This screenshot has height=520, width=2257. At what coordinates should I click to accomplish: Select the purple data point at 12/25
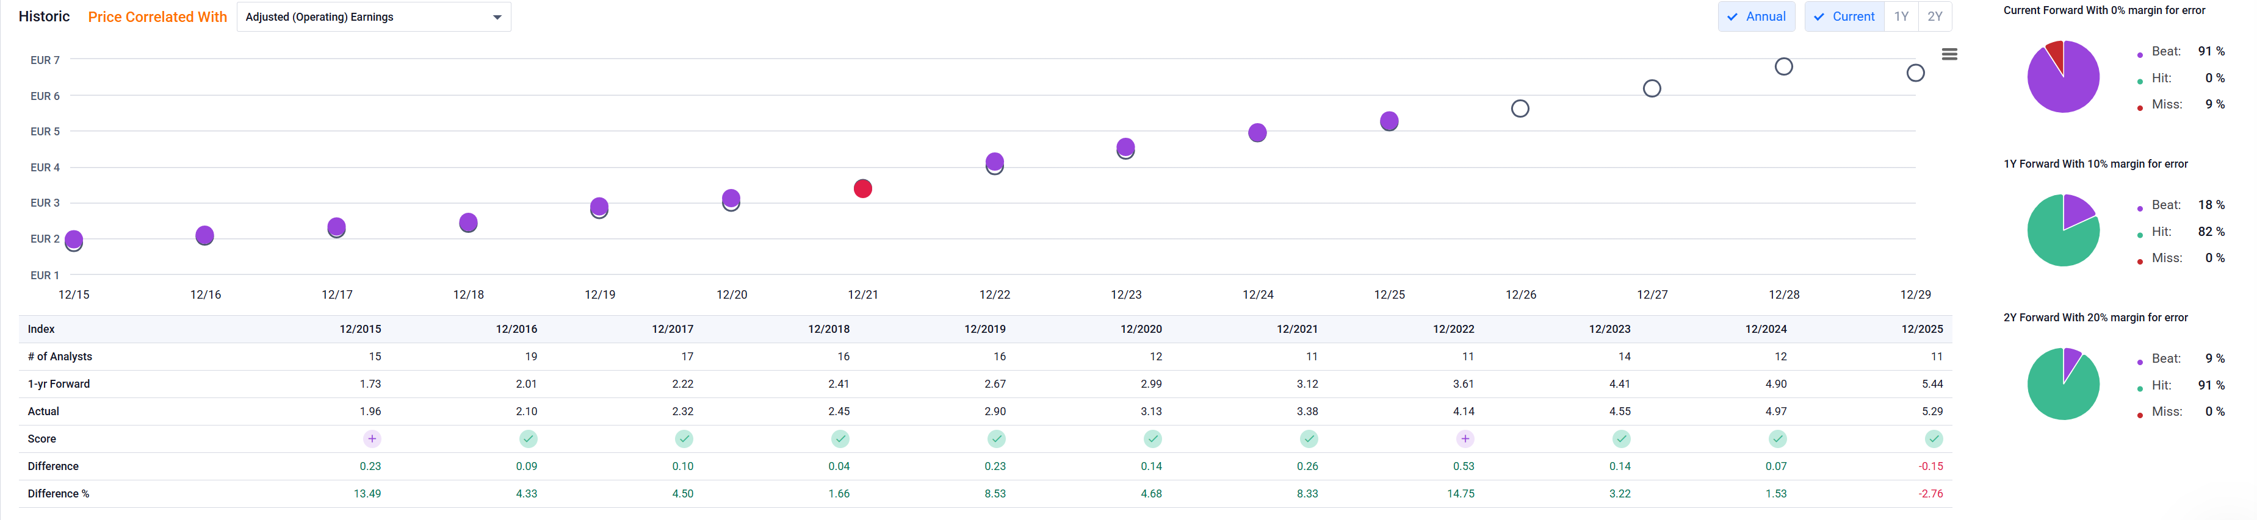coord(1390,121)
